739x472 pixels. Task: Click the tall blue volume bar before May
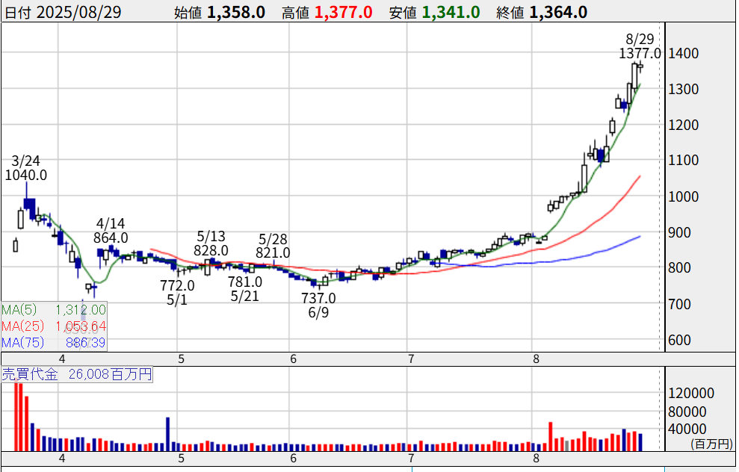[168, 435]
